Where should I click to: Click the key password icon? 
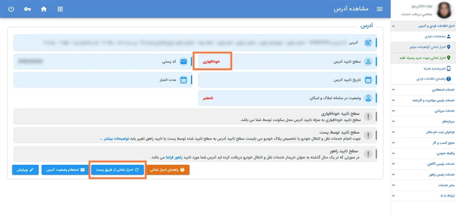[28, 9]
